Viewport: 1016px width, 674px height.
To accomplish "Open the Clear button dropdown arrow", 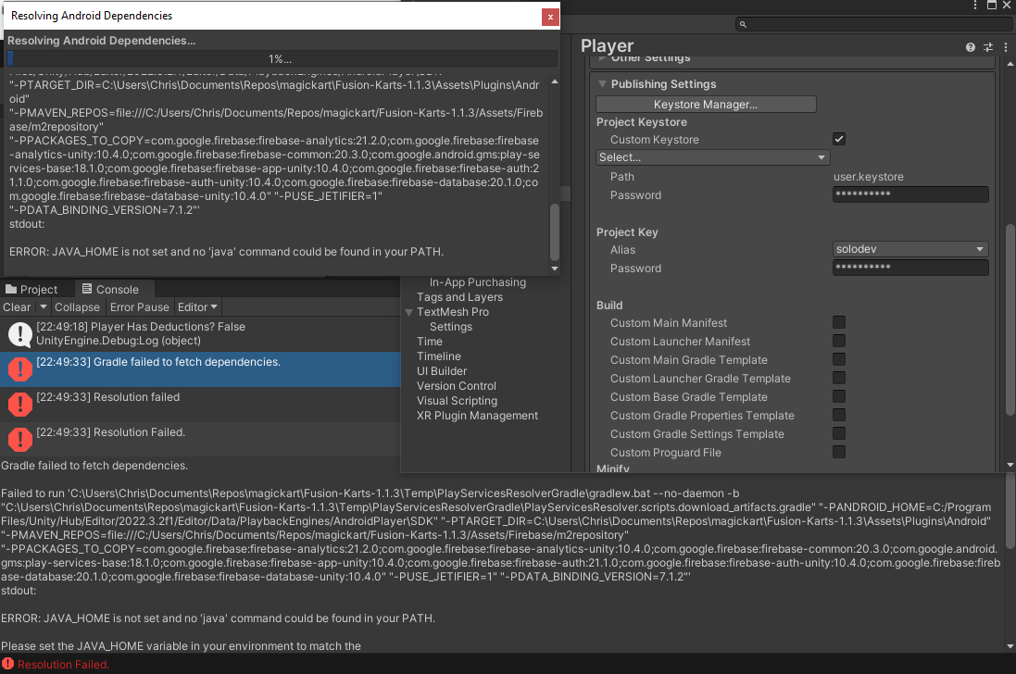I will [43, 306].
